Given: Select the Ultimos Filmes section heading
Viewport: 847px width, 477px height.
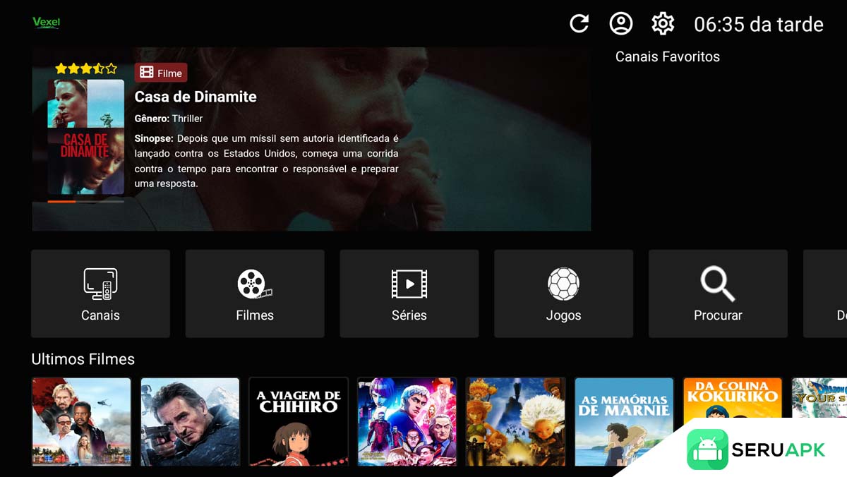Looking at the screenshot, I should pyautogui.click(x=83, y=359).
